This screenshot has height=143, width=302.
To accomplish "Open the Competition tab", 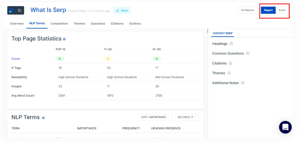I will click(59, 24).
